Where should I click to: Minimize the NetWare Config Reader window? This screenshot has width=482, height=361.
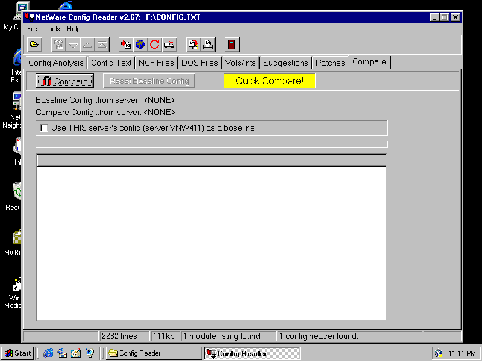[434, 17]
